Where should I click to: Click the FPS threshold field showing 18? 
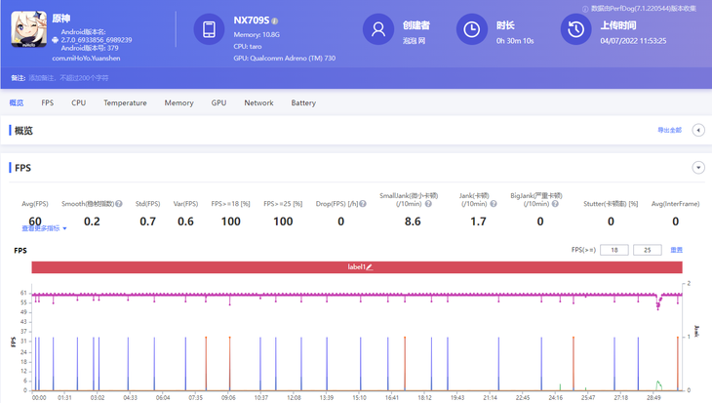pos(614,250)
